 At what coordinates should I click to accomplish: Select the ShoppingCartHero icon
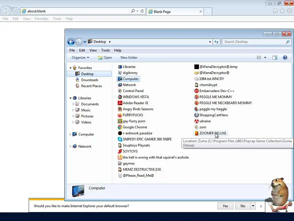click(x=196, y=115)
